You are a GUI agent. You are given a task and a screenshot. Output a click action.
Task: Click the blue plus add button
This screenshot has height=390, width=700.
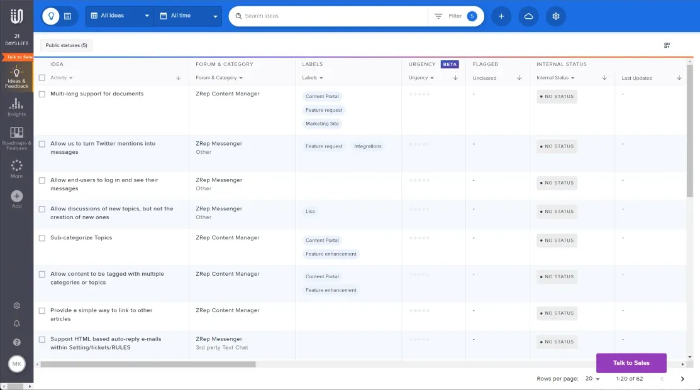501,16
